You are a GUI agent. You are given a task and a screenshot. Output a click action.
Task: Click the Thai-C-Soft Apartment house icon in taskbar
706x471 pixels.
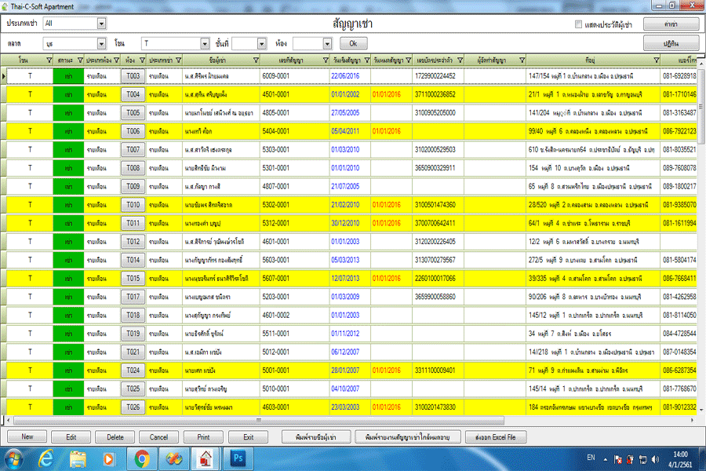(206, 458)
